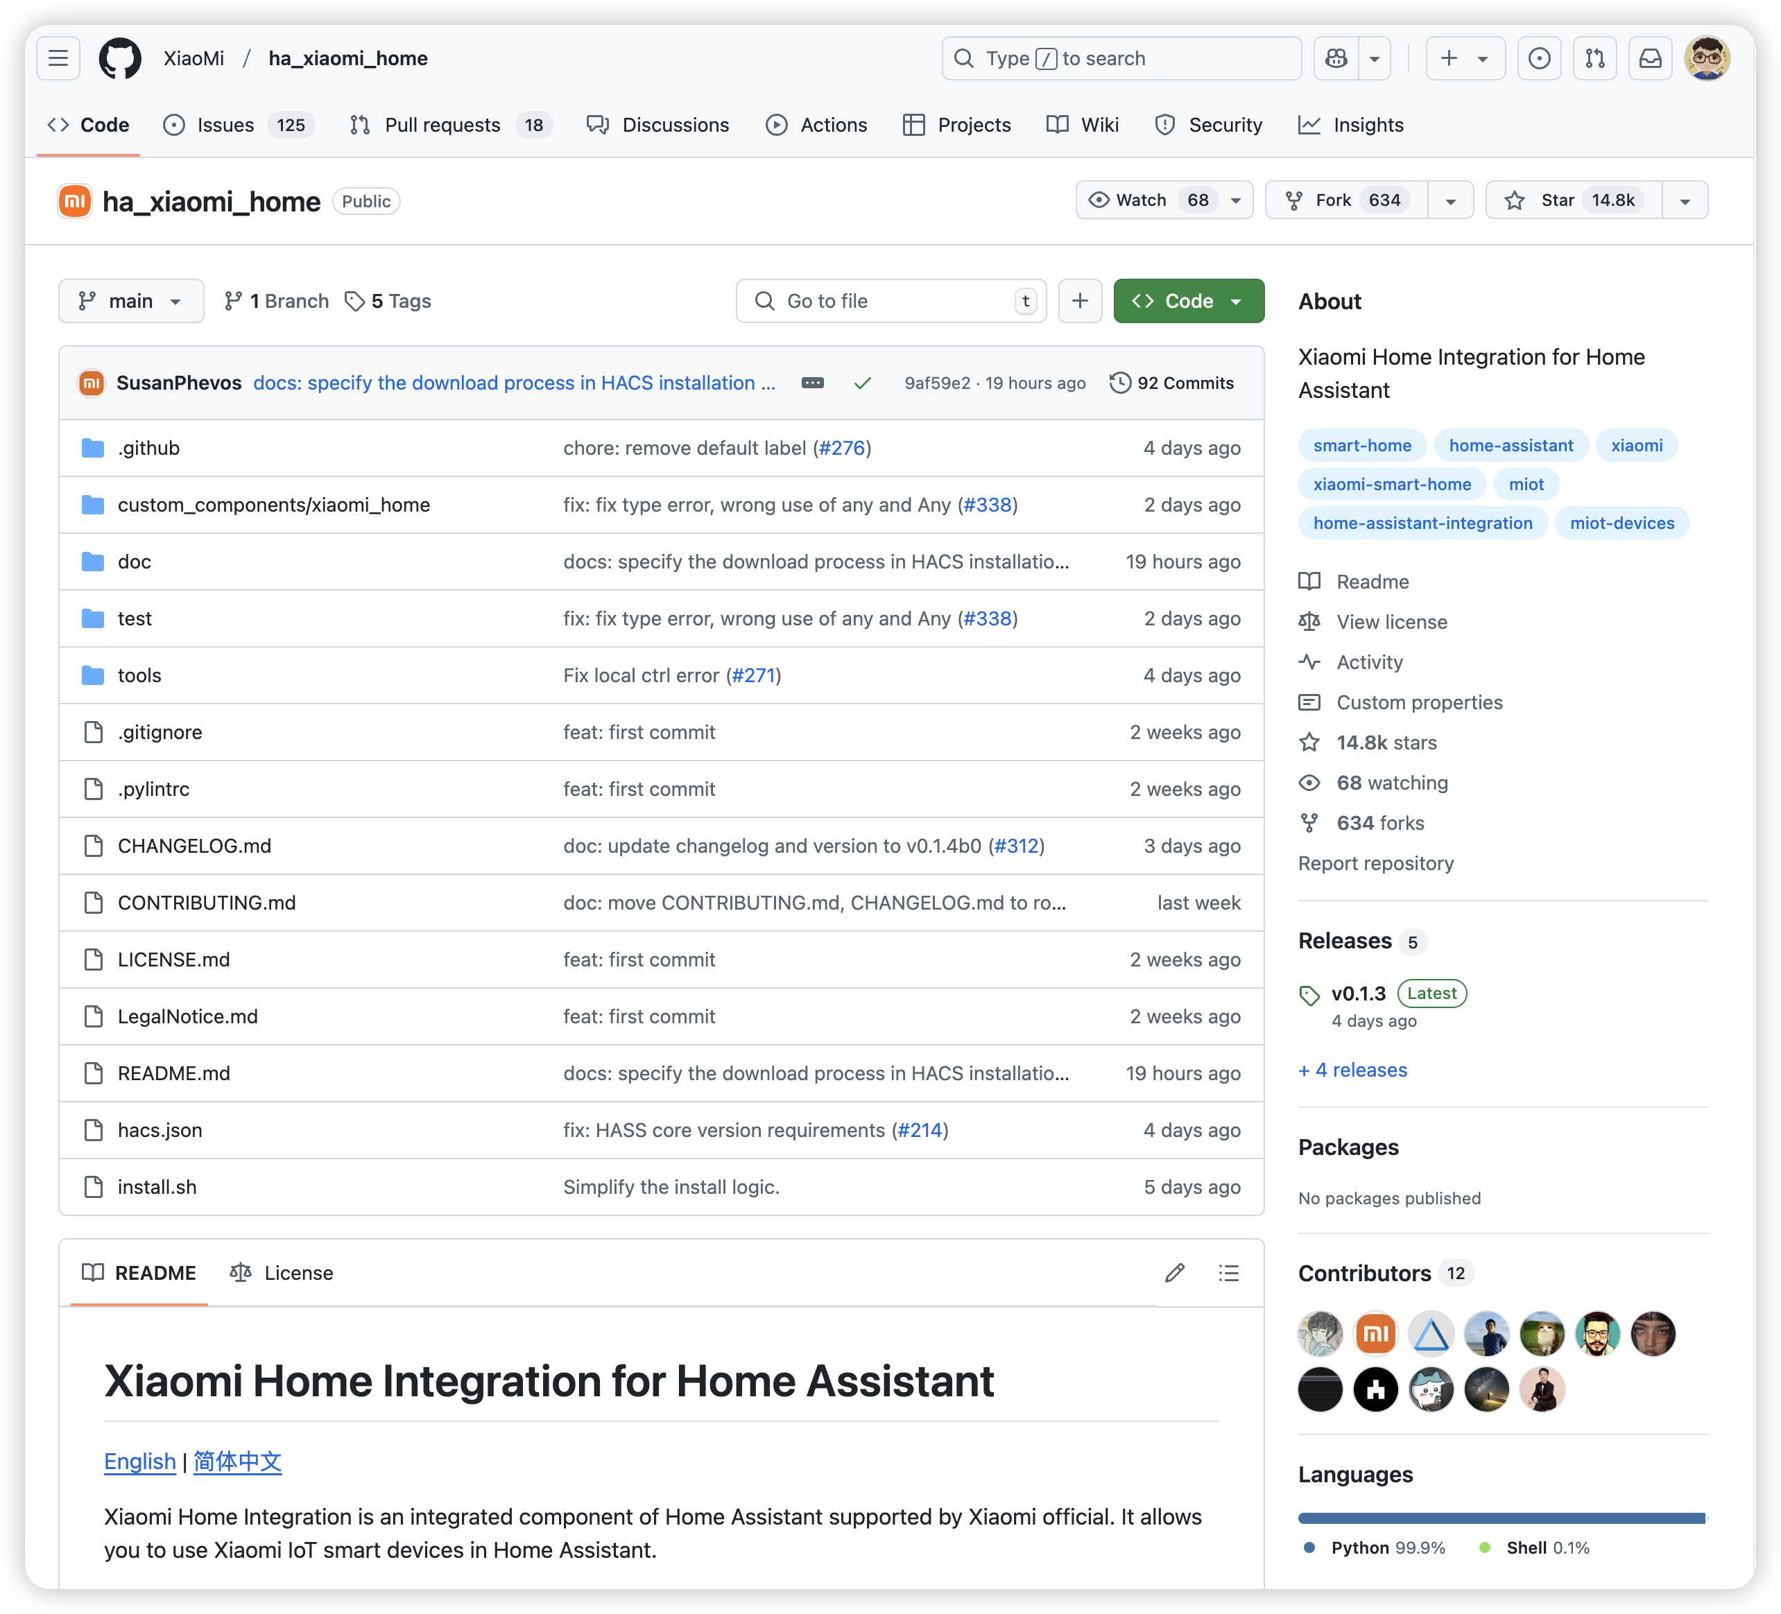1781x1614 pixels.
Task: Expand commit message ellipsis icon
Action: coord(812,383)
